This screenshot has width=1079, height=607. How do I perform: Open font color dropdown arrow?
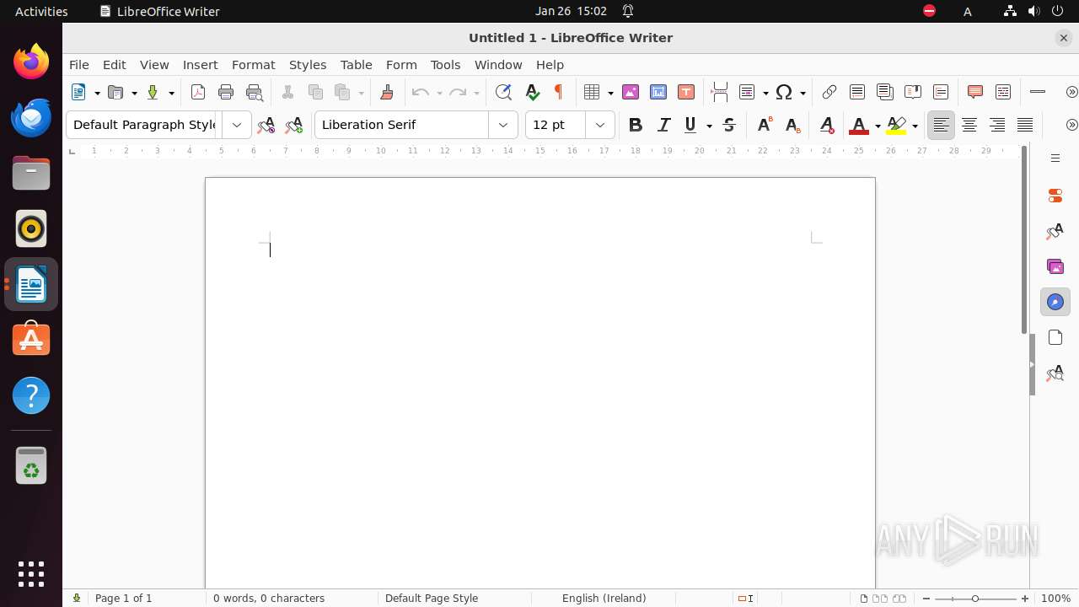tap(878, 126)
